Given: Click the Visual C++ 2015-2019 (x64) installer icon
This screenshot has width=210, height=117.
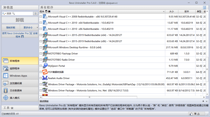Looking at the screenshot, I should pos(45,35).
